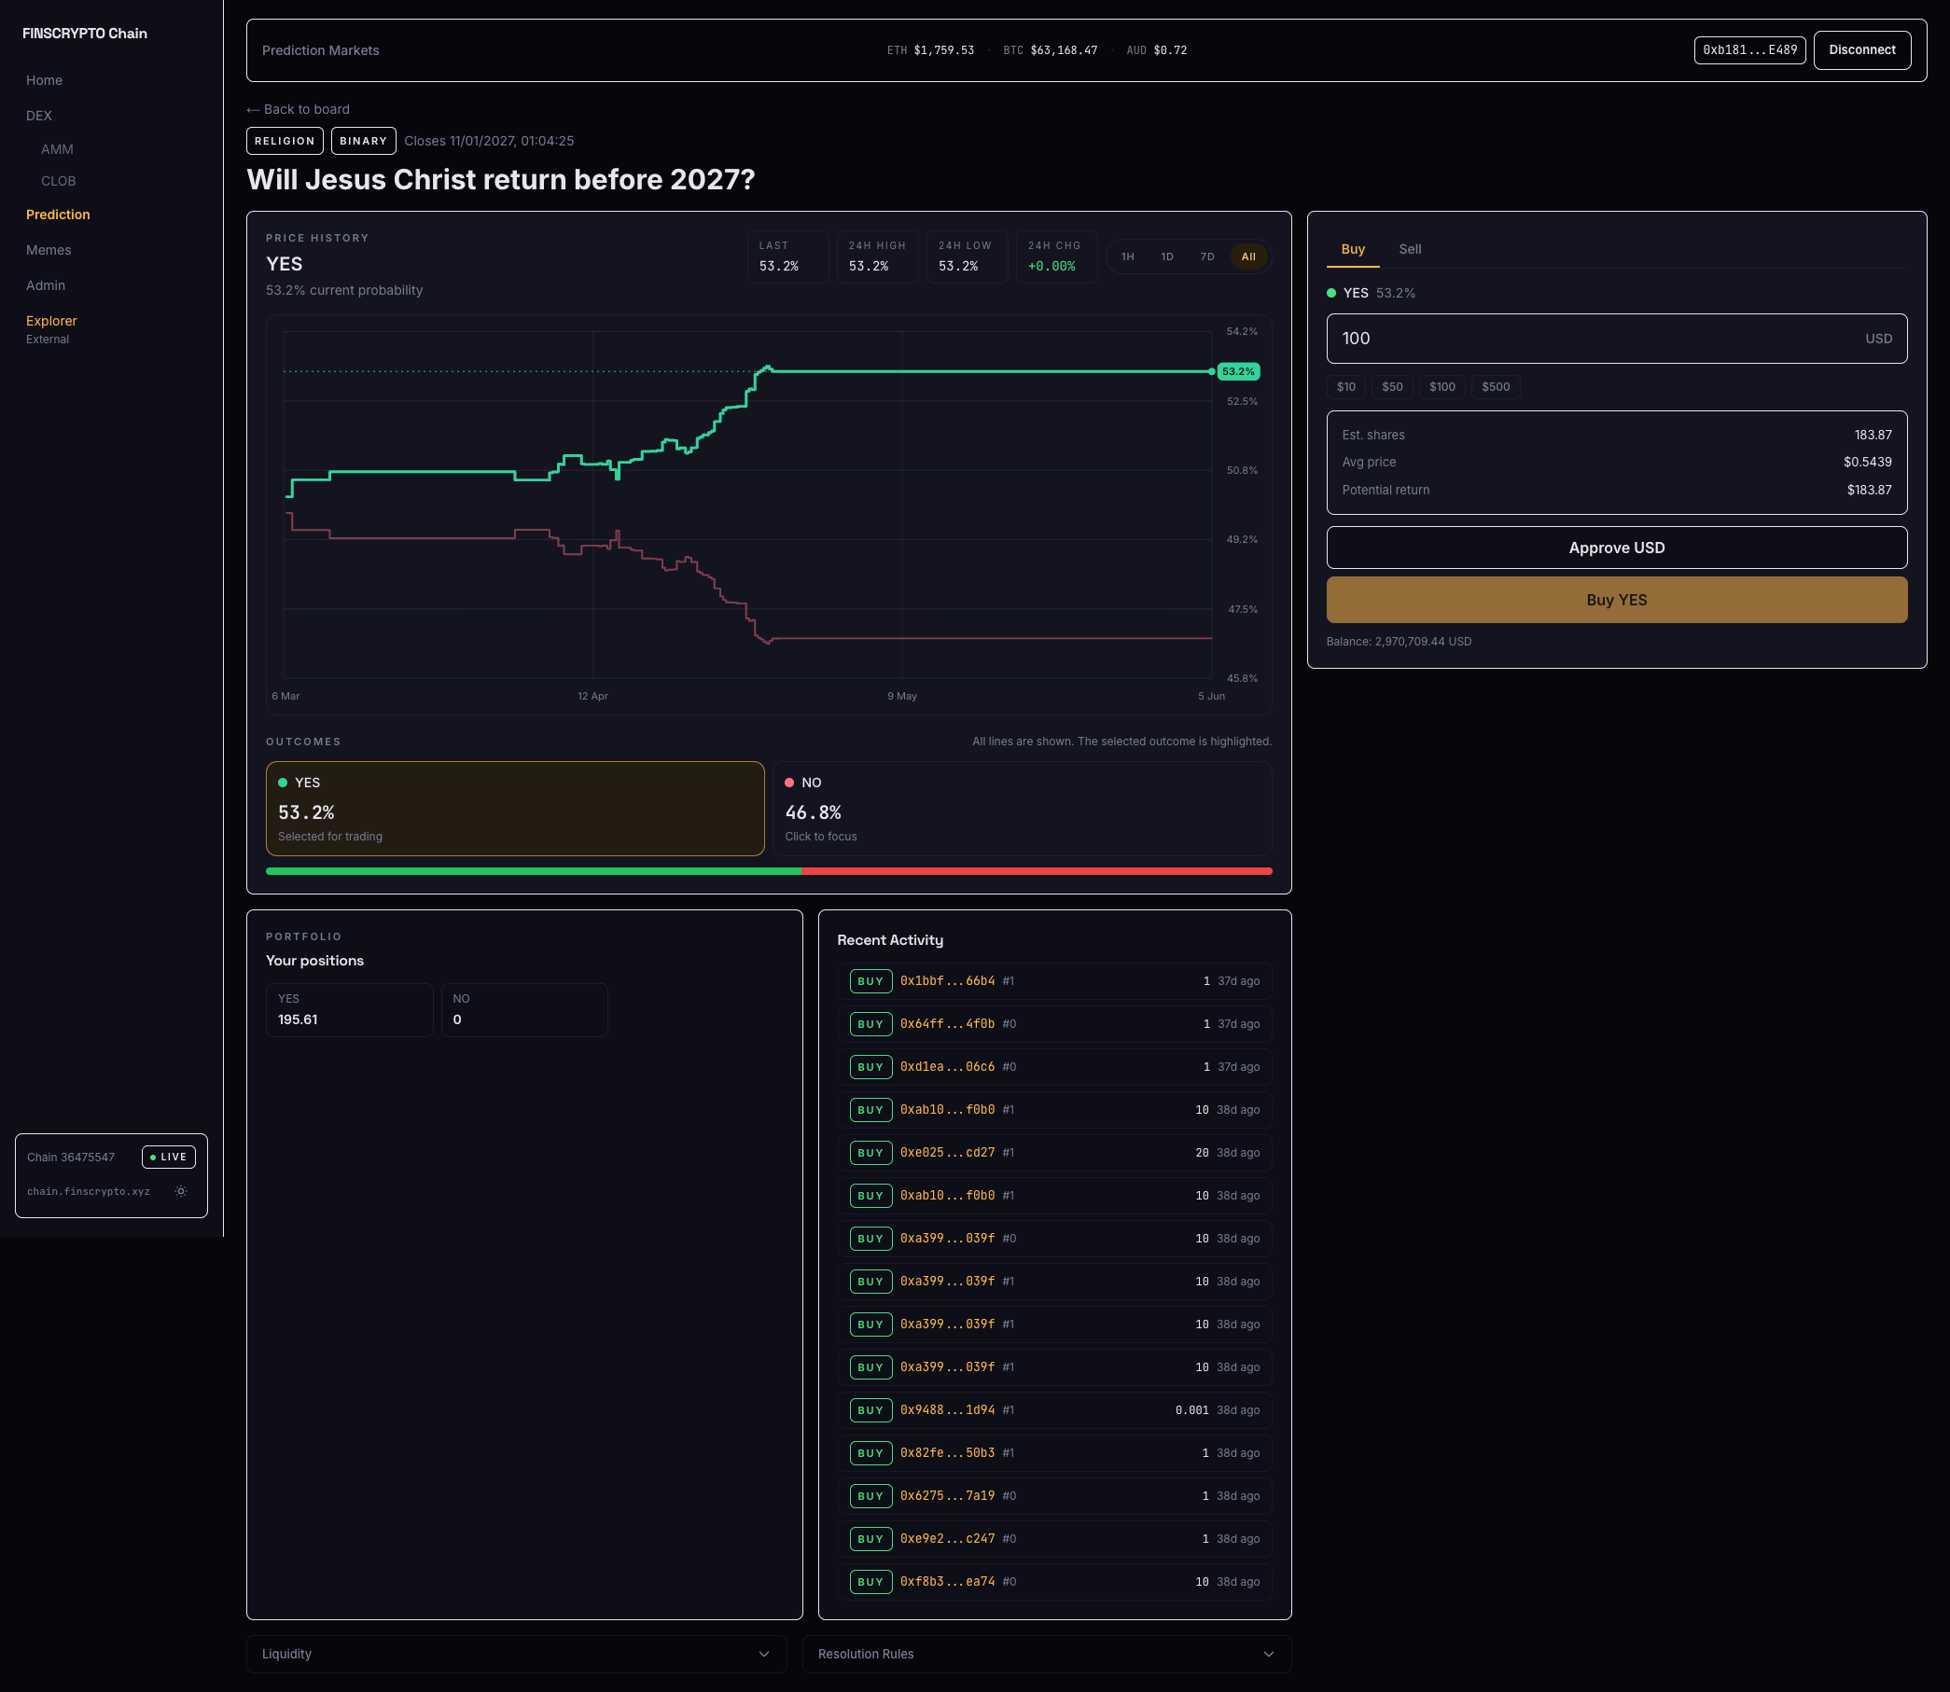Click the LAST 53.2% stat box
Viewport: 1950px width, 1692px height.
787,257
